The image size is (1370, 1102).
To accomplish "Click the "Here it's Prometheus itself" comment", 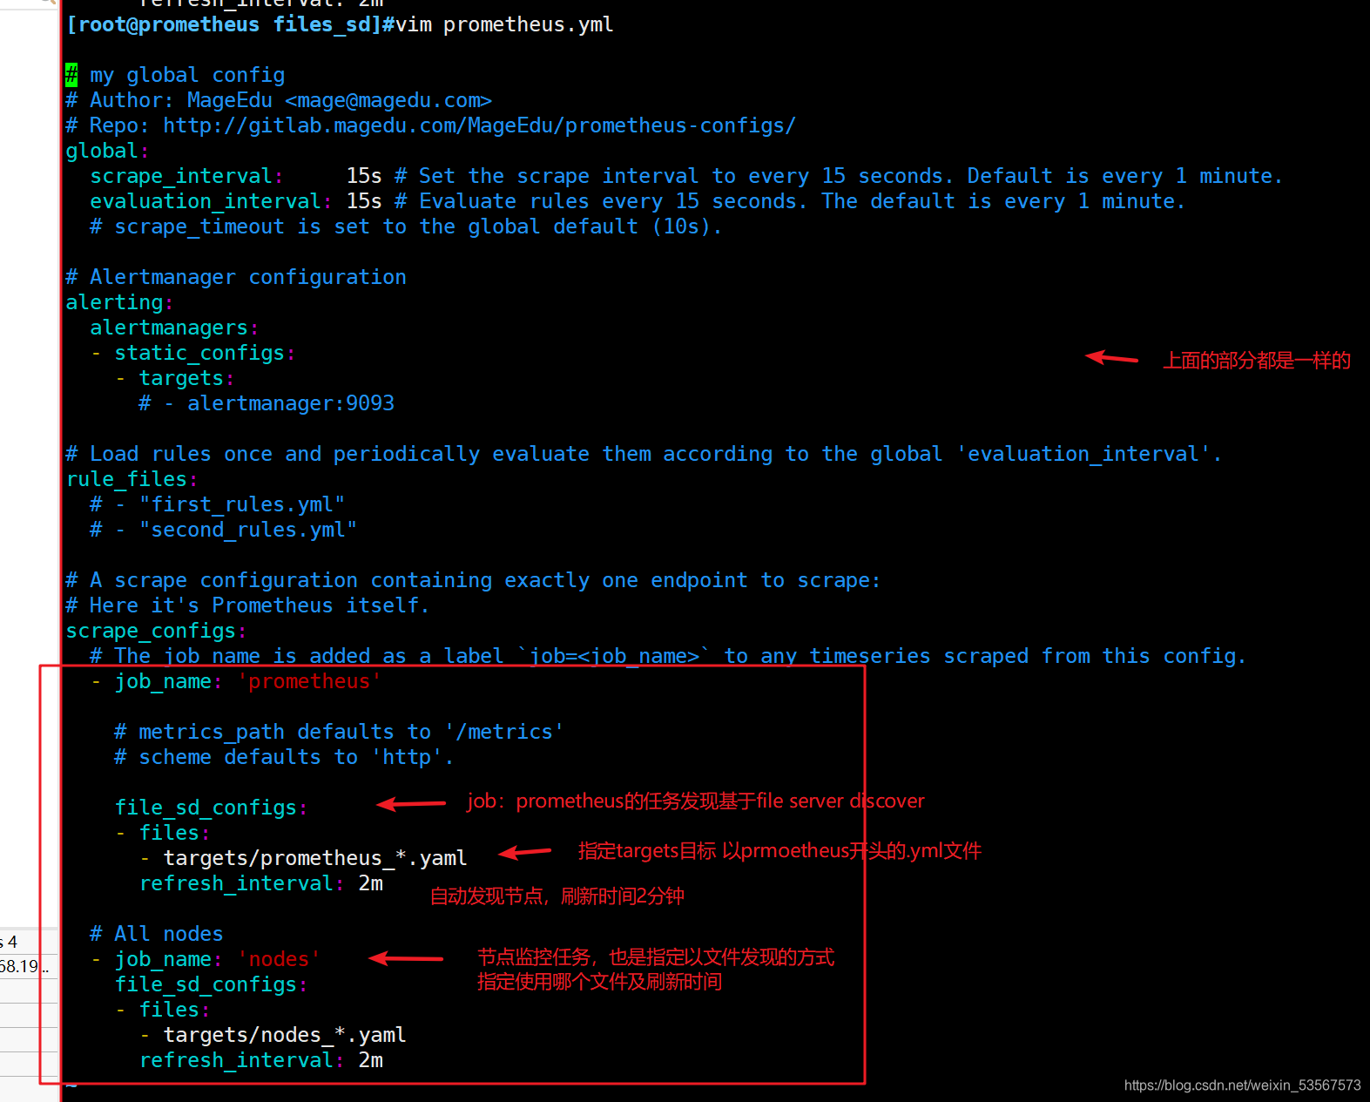I will point(247,605).
